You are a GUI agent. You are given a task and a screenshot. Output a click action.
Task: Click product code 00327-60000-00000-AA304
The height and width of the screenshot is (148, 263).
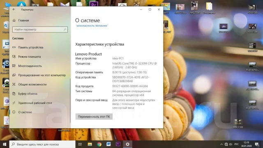(x=130, y=86)
